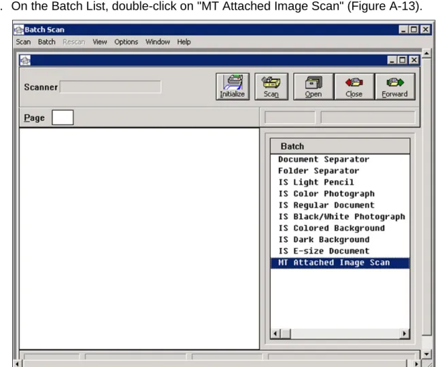
Task: Click the Batch column header
Action: (x=340, y=146)
